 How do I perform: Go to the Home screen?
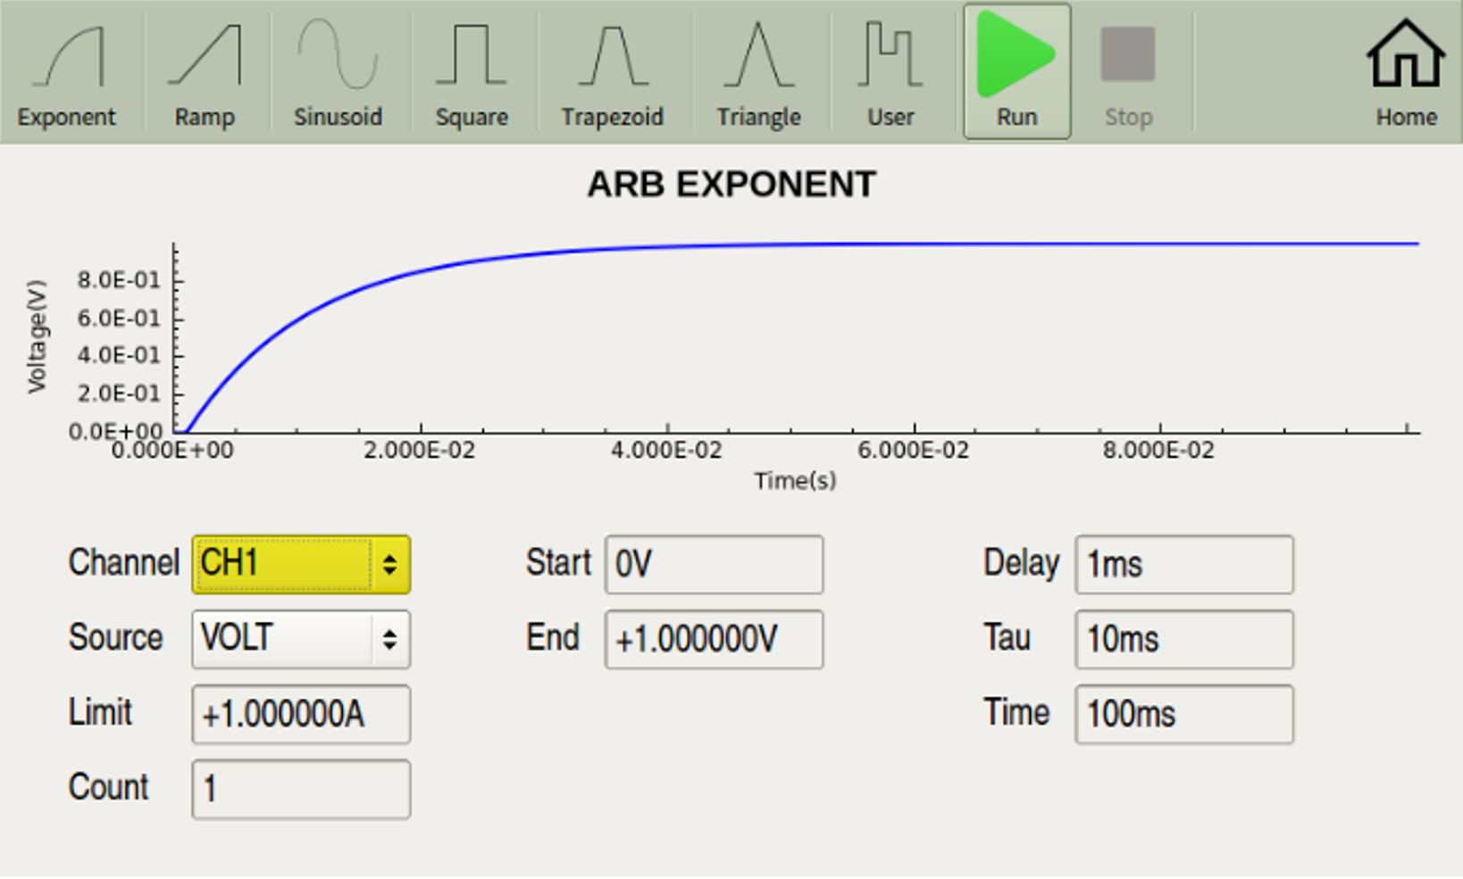[1405, 73]
